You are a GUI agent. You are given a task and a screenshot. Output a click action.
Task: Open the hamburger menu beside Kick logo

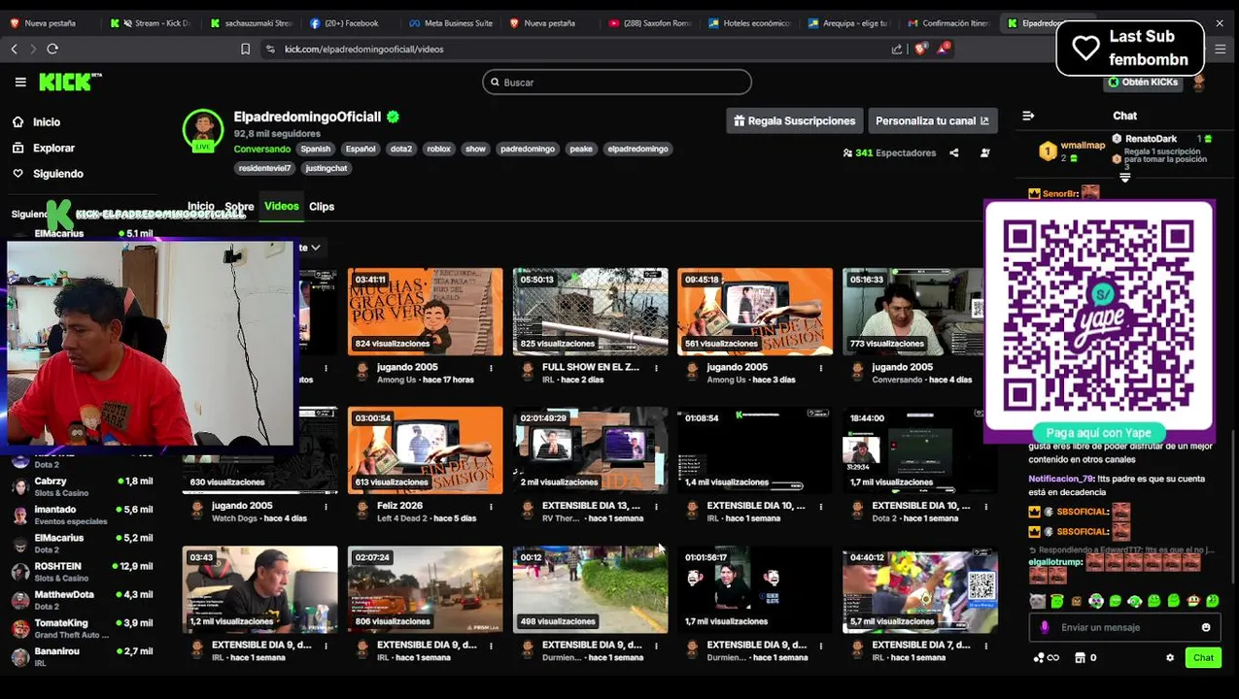(20, 83)
